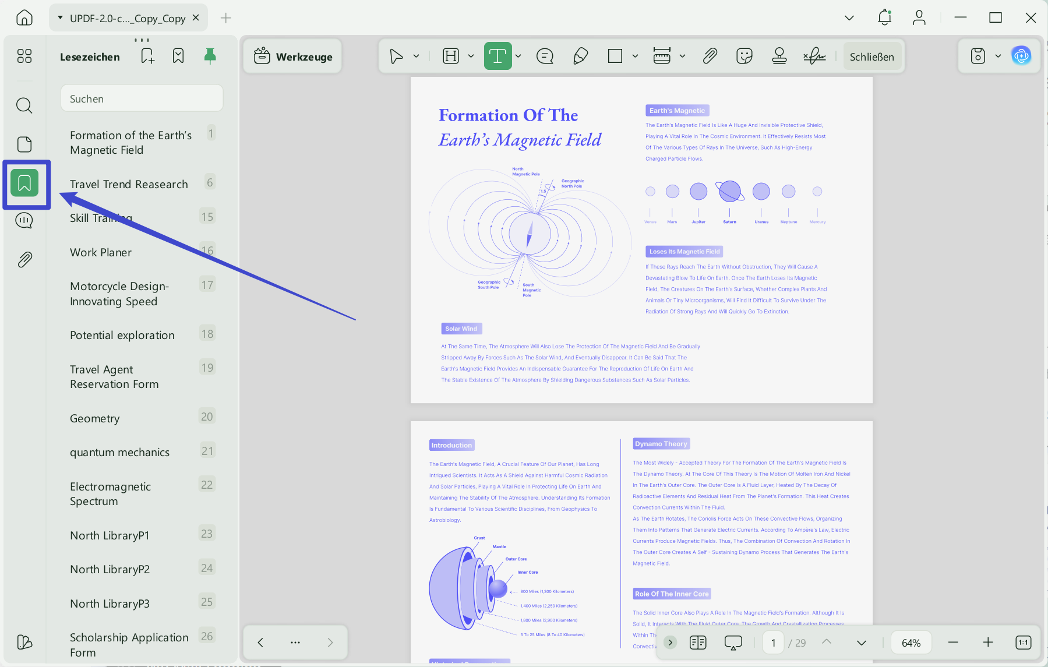Open the home screen icon
The height and width of the screenshot is (667, 1048).
tap(24, 17)
